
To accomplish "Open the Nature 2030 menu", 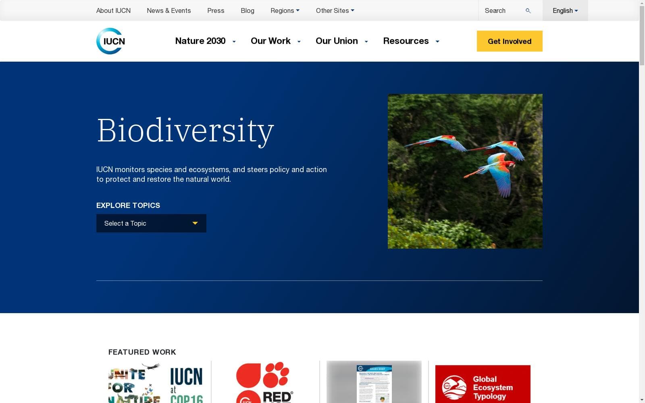I will pyautogui.click(x=205, y=41).
